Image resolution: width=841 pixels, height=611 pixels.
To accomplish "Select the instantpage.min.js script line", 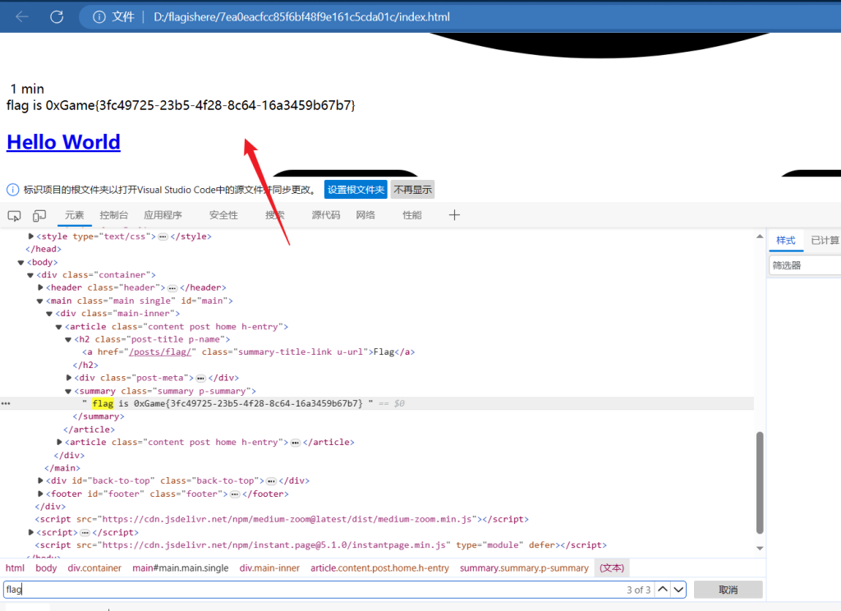I will click(x=321, y=545).
